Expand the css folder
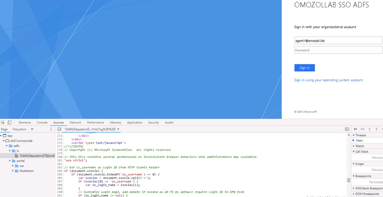Image resolution: width=383 pixels, height=197 pixels. pyautogui.click(x=12, y=166)
